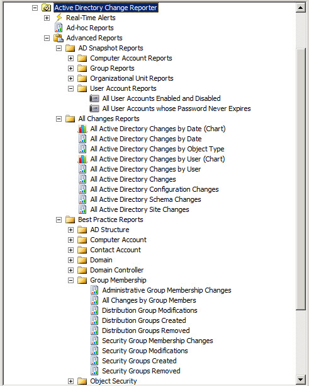The image size is (309, 386).
Task: Select the All Active Directory Changes report
Action: tap(133, 179)
